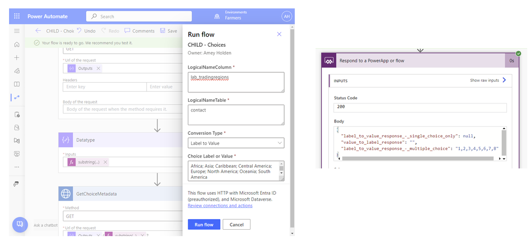This screenshot has height=243, width=532.
Task: Open the More ellipsis in sidebar
Action: (16, 167)
